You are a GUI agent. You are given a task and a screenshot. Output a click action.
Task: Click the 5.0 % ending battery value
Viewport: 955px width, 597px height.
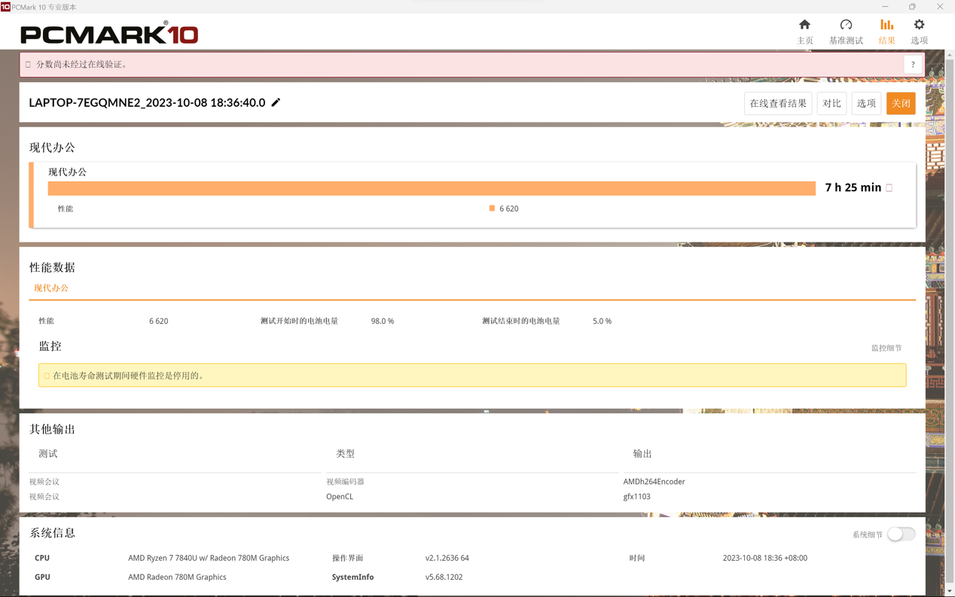pyautogui.click(x=602, y=321)
